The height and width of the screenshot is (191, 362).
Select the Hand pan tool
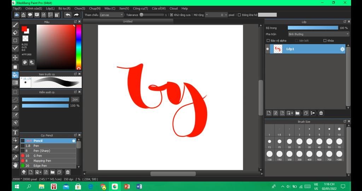(15, 165)
